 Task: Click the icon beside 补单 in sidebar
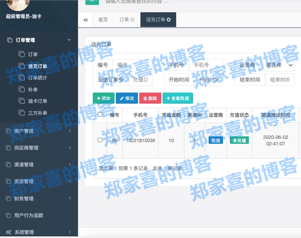pos(21,89)
